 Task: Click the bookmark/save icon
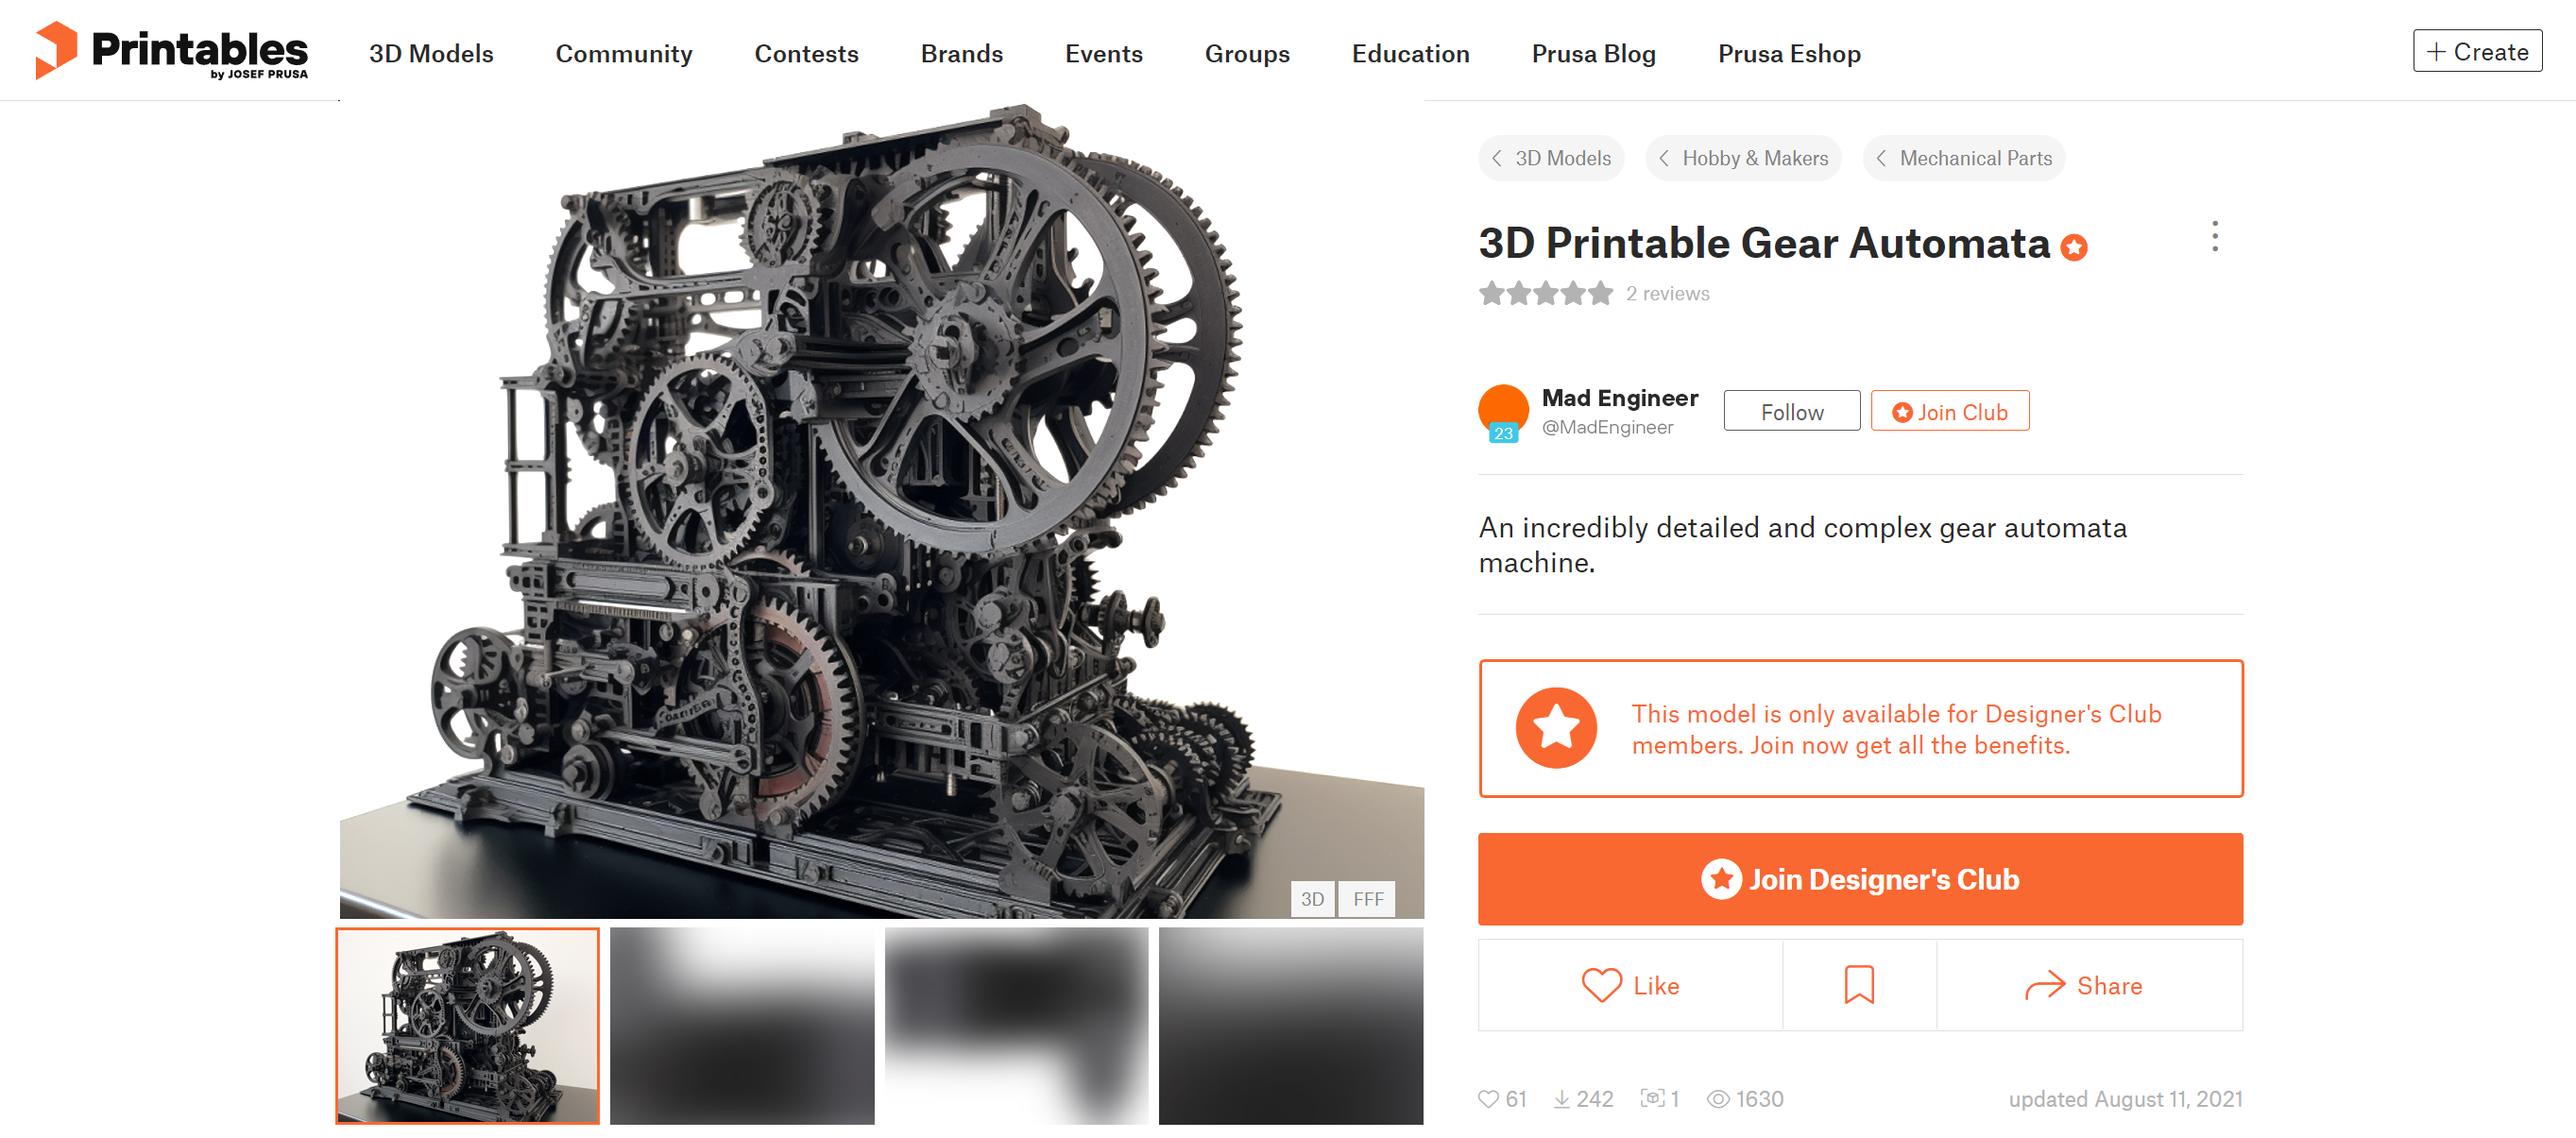coord(1860,984)
